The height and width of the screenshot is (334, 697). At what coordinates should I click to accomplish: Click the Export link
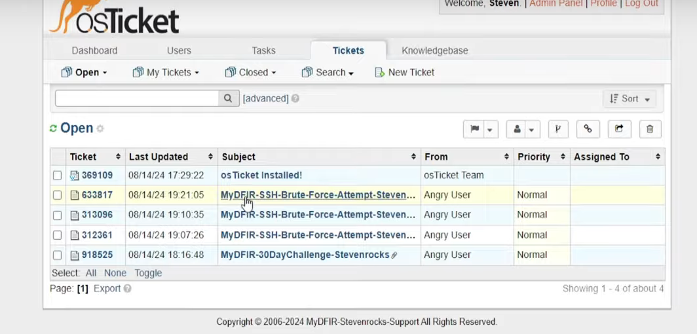[107, 289]
